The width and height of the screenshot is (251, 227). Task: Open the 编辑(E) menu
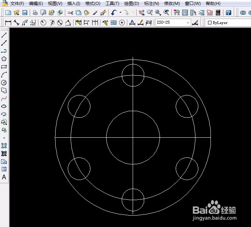[36, 3]
